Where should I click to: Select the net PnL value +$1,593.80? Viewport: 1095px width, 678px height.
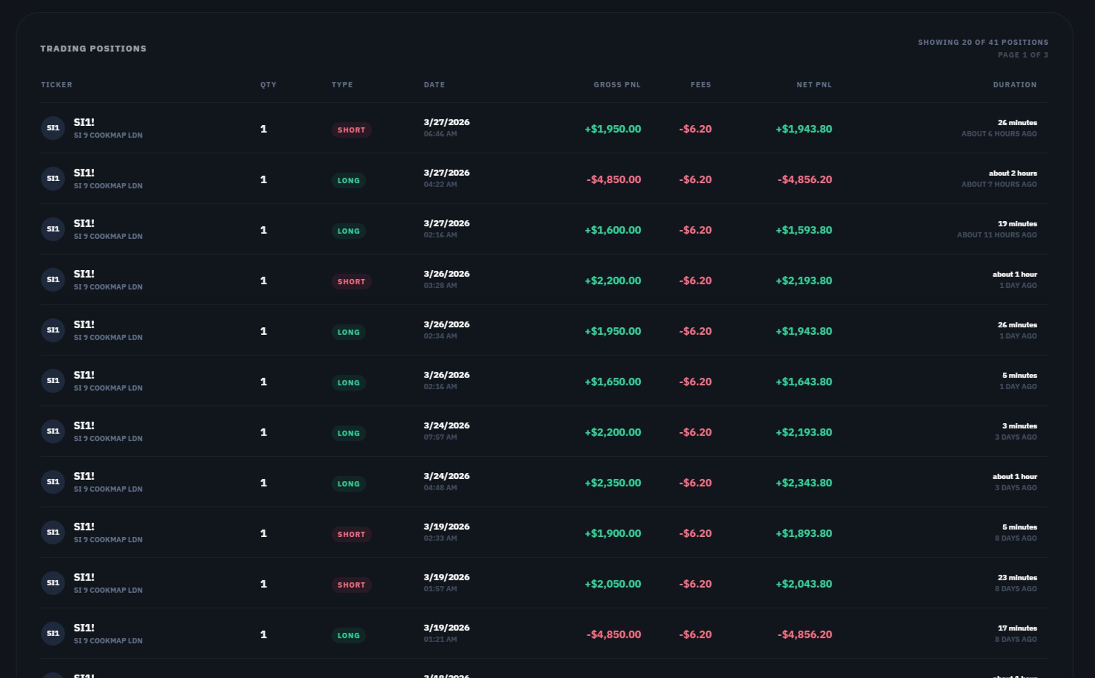[x=804, y=230]
